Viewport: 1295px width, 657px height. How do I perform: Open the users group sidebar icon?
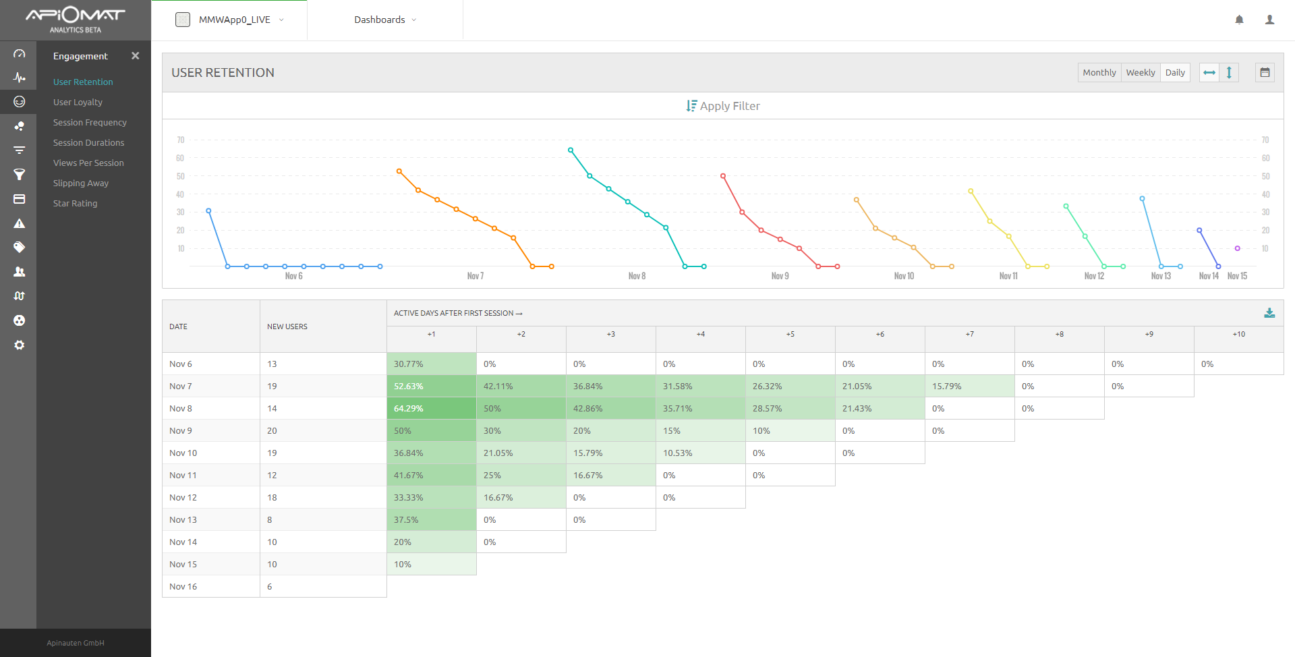pyautogui.click(x=19, y=272)
